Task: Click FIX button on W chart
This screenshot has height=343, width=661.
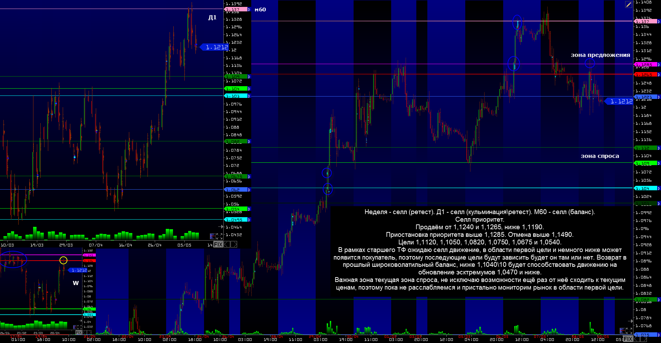Action: coord(79,333)
